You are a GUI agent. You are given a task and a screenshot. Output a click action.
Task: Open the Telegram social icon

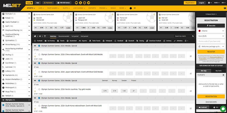(89, 3)
